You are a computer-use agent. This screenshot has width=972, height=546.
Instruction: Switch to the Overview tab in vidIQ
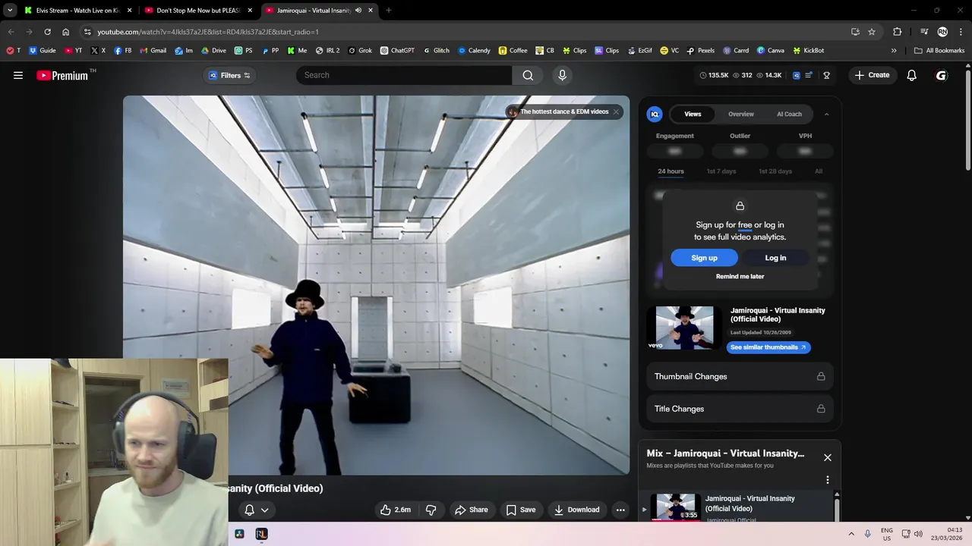pyautogui.click(x=740, y=114)
